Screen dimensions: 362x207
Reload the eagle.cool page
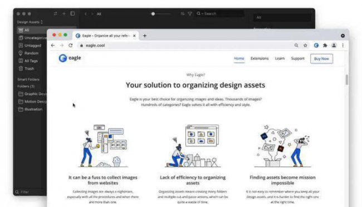point(70,46)
